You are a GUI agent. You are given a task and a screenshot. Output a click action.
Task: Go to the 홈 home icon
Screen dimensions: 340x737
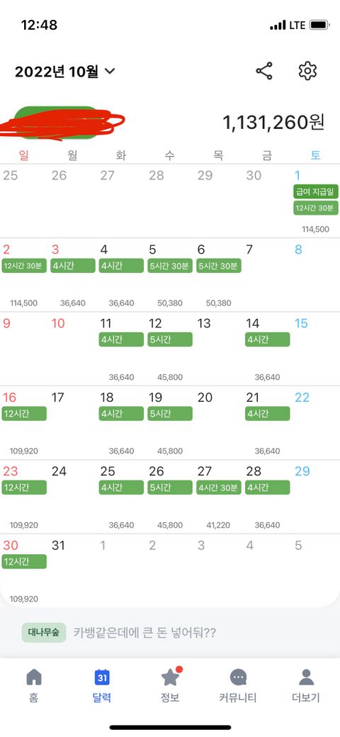pos(33,677)
